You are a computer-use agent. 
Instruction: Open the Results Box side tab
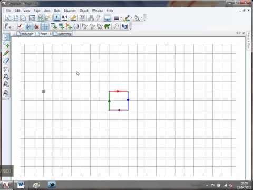pyautogui.click(x=248, y=41)
